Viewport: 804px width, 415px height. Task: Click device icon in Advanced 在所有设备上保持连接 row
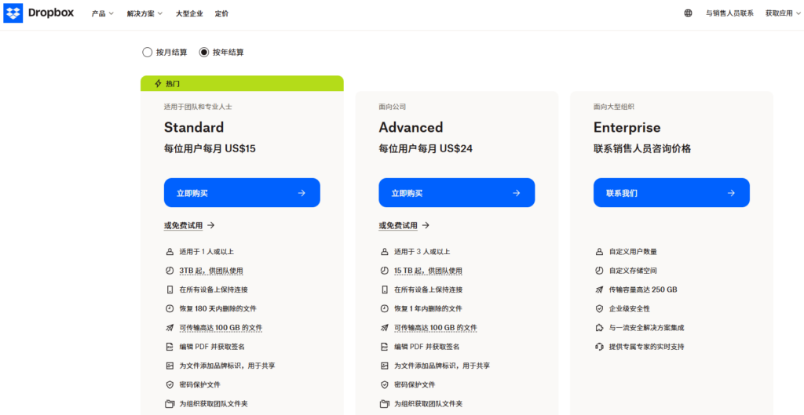click(385, 289)
